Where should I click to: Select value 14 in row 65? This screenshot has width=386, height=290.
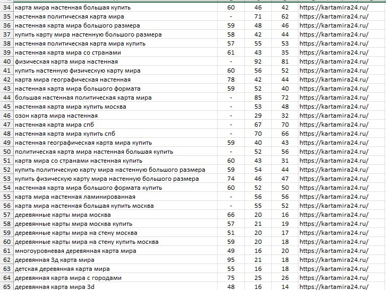[285, 287]
